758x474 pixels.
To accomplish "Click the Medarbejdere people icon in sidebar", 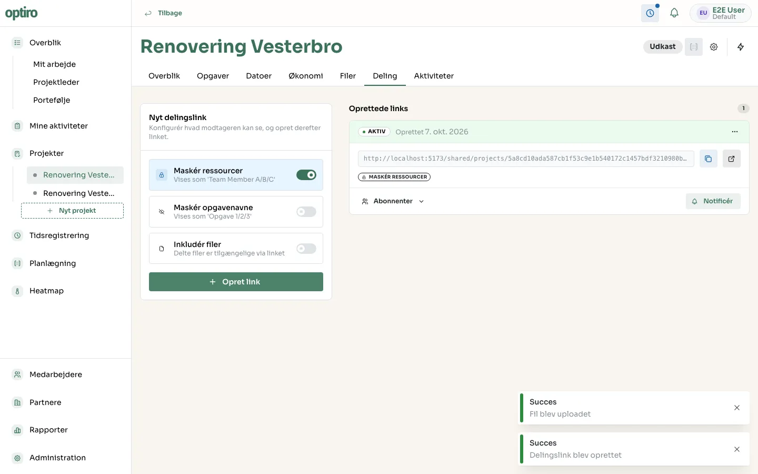I will [x=17, y=374].
